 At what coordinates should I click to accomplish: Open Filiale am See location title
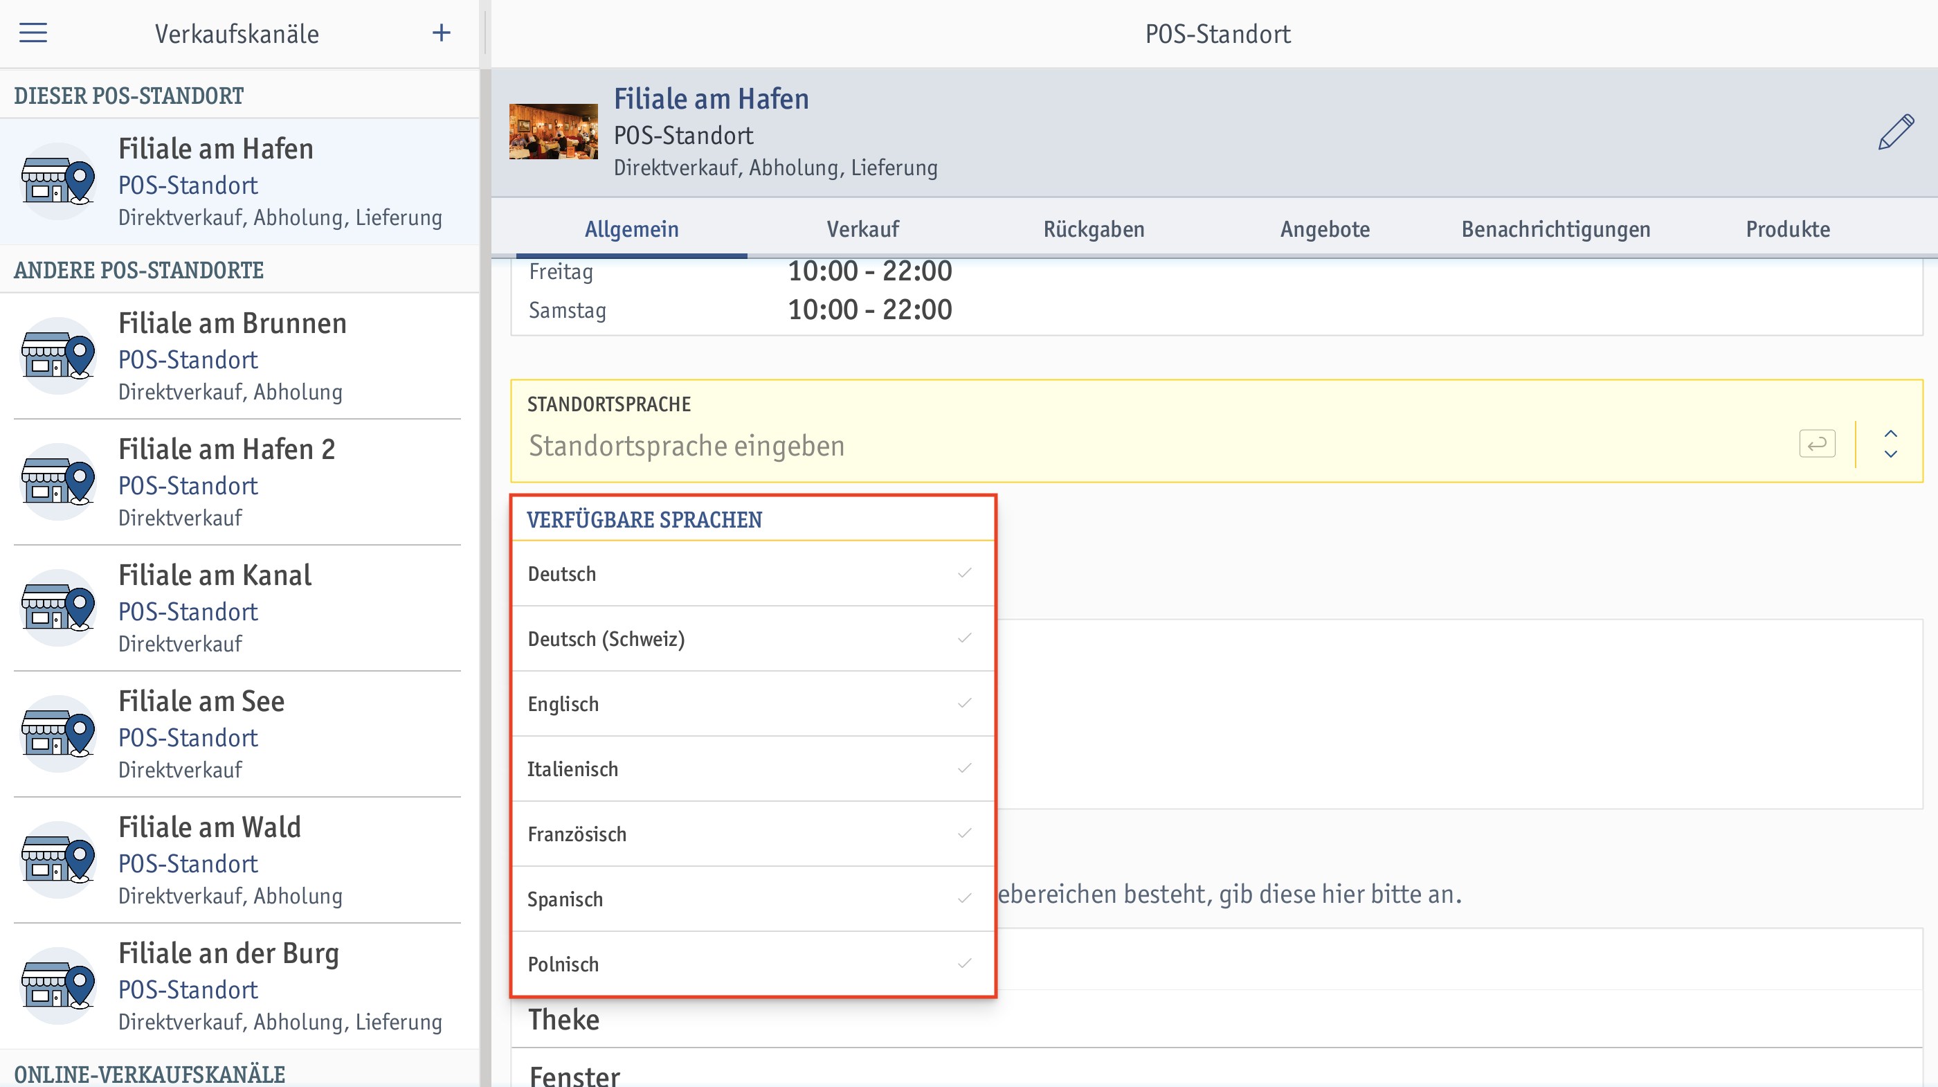[x=201, y=701]
